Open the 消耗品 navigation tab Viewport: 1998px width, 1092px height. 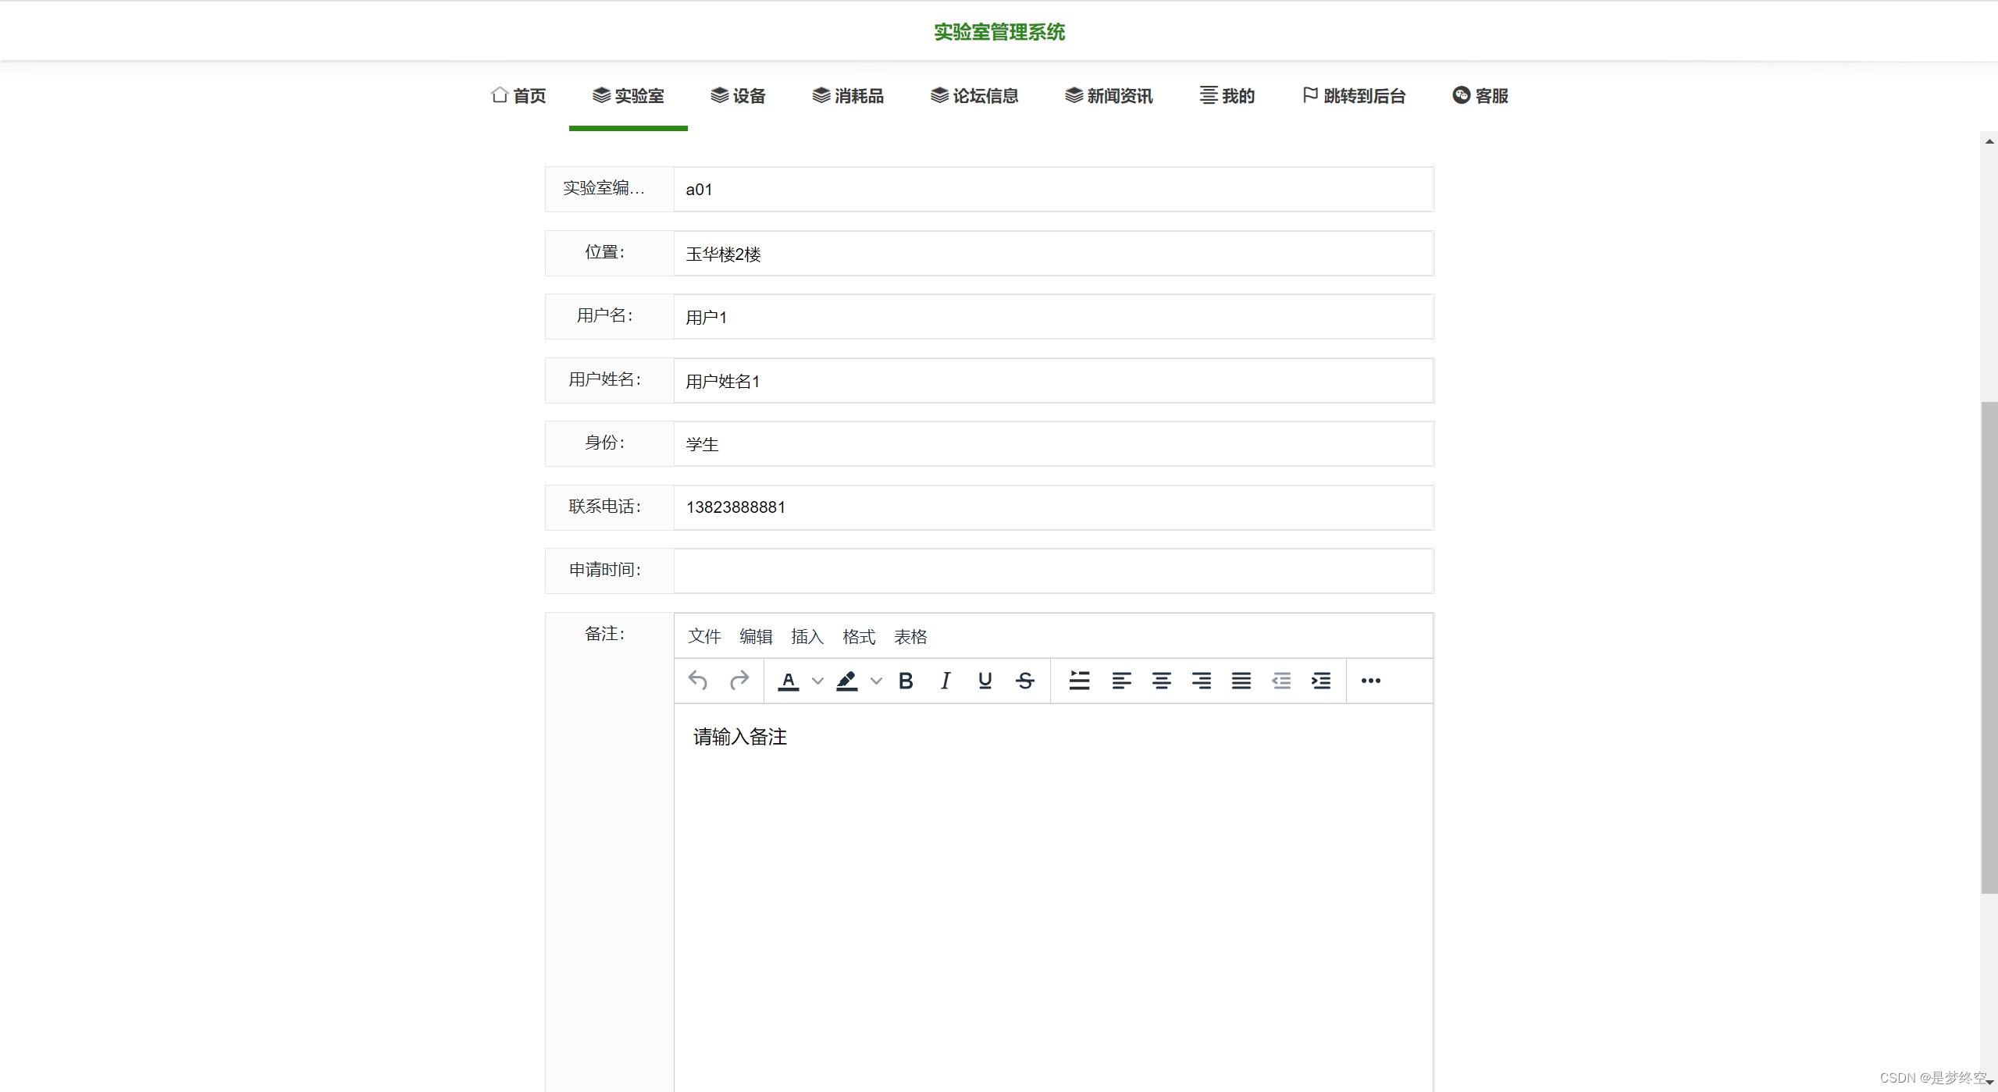tap(848, 95)
